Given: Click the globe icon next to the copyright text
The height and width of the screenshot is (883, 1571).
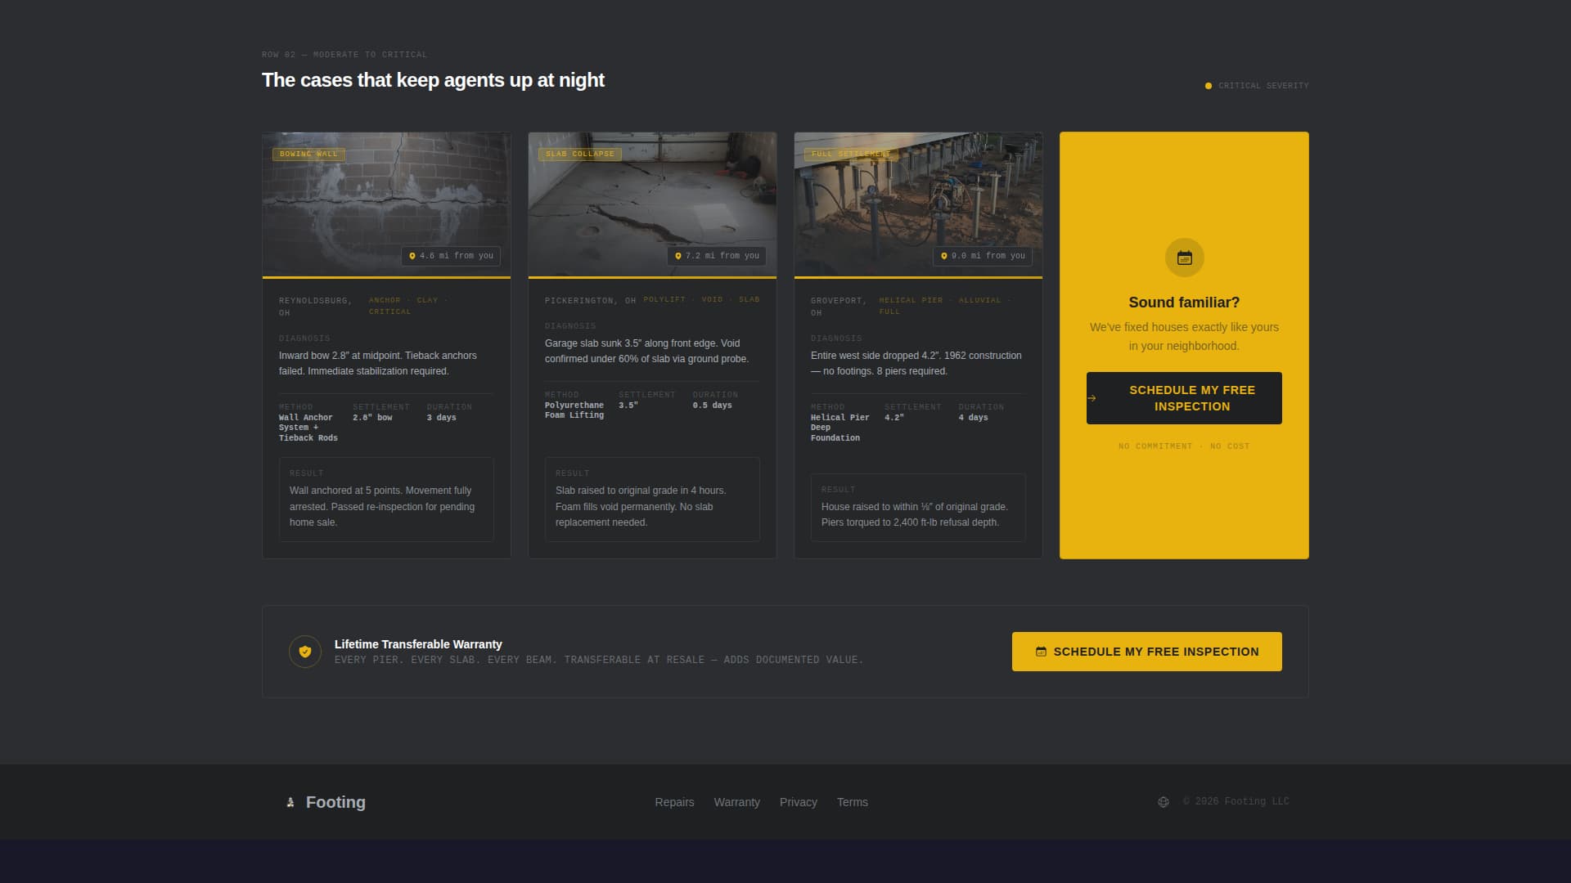Looking at the screenshot, I should pyautogui.click(x=1163, y=801).
